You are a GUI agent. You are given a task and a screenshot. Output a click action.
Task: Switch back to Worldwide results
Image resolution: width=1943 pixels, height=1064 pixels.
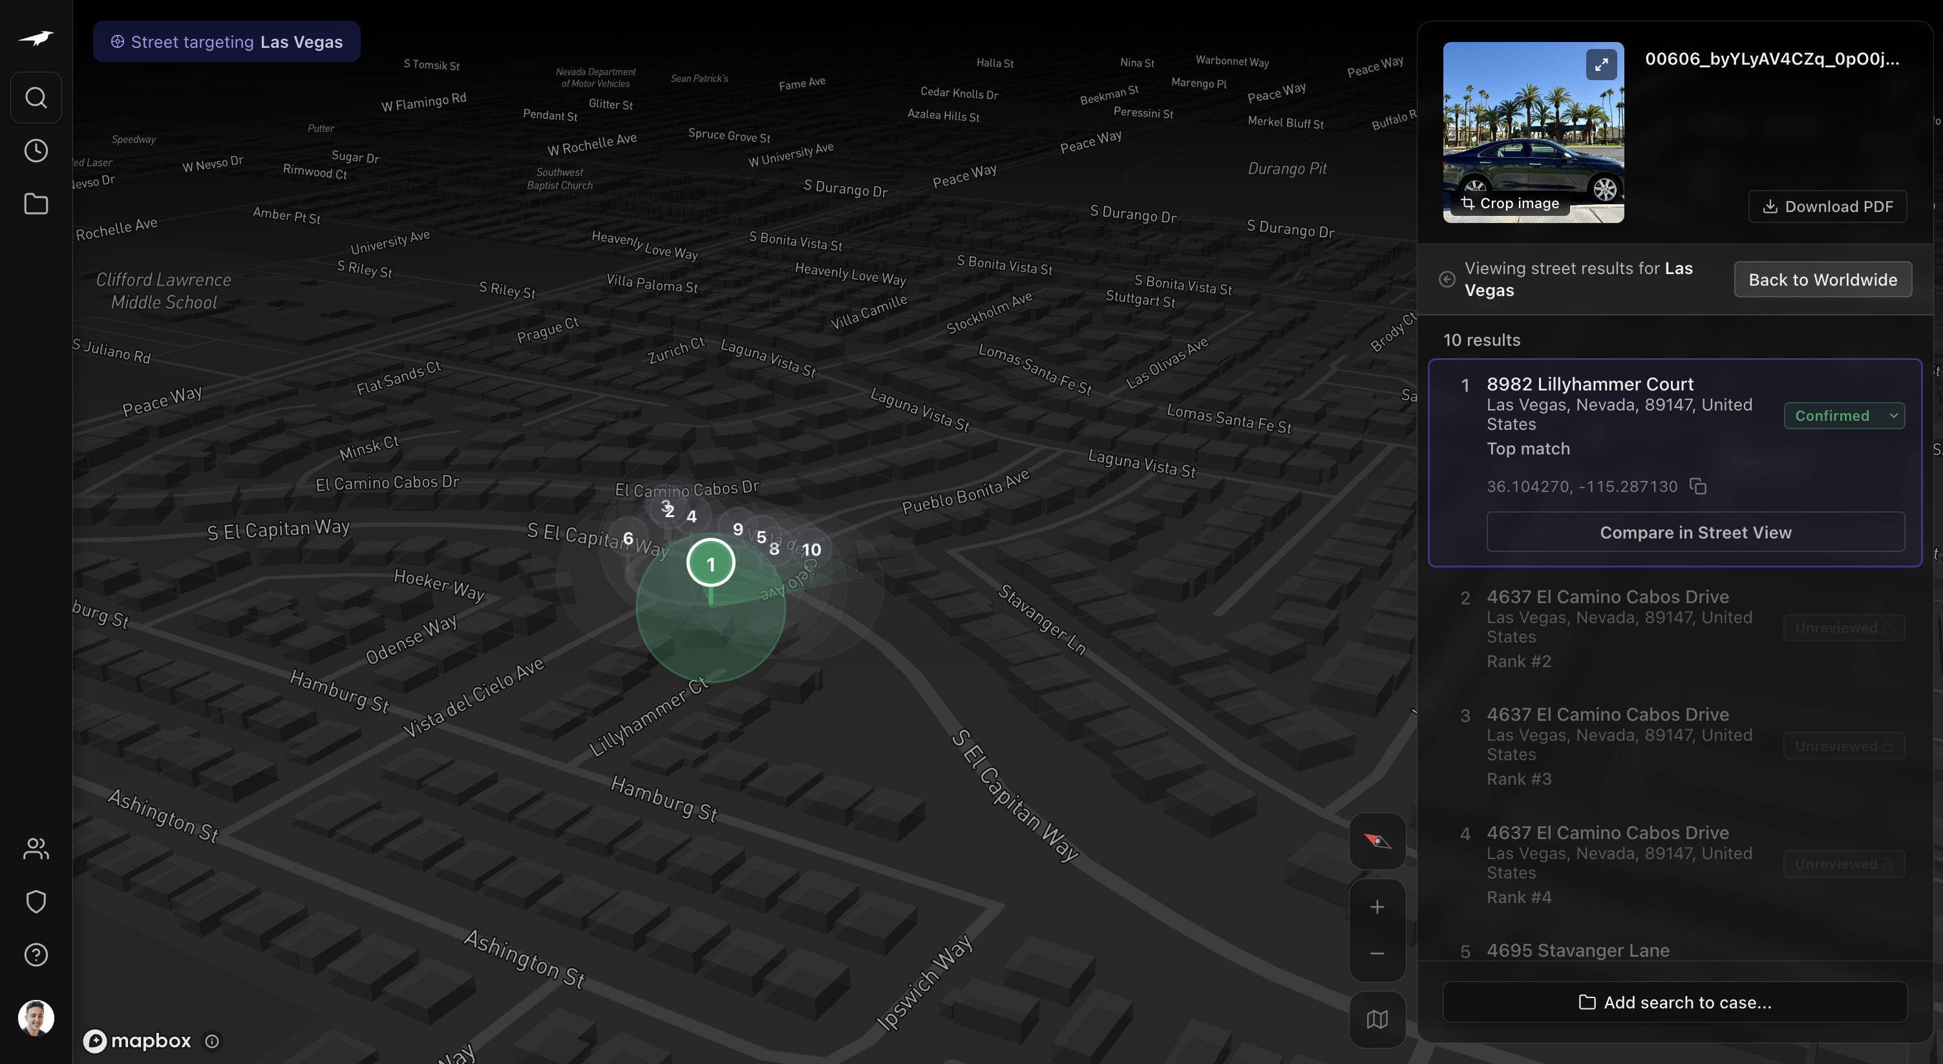pyautogui.click(x=1822, y=279)
